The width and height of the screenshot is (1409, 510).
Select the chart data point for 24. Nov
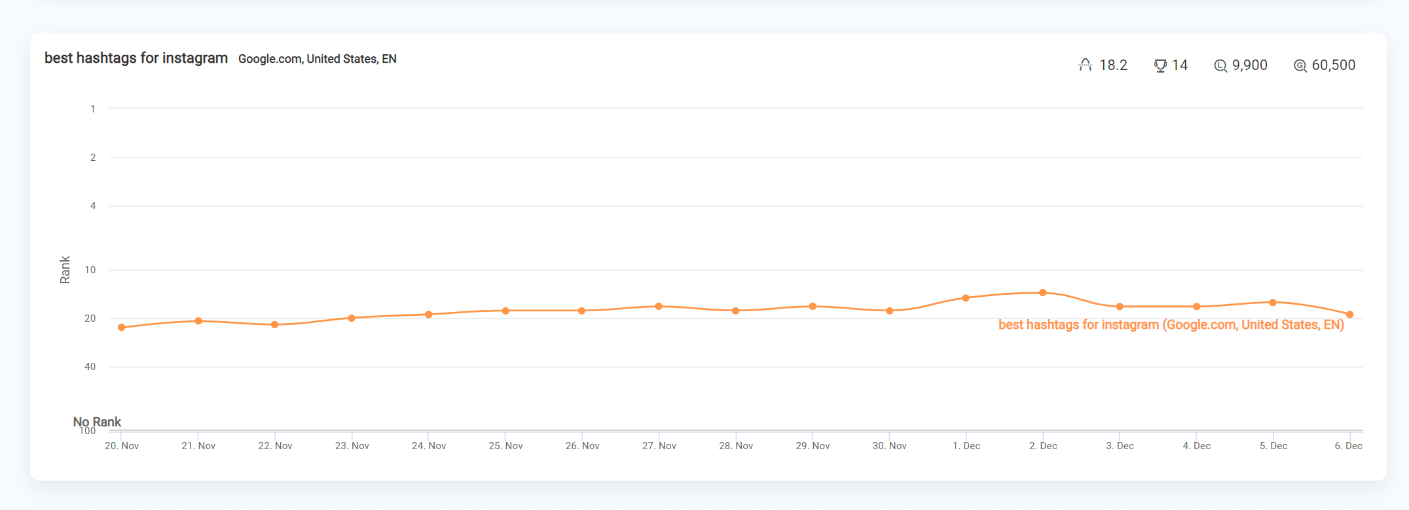pos(429,314)
